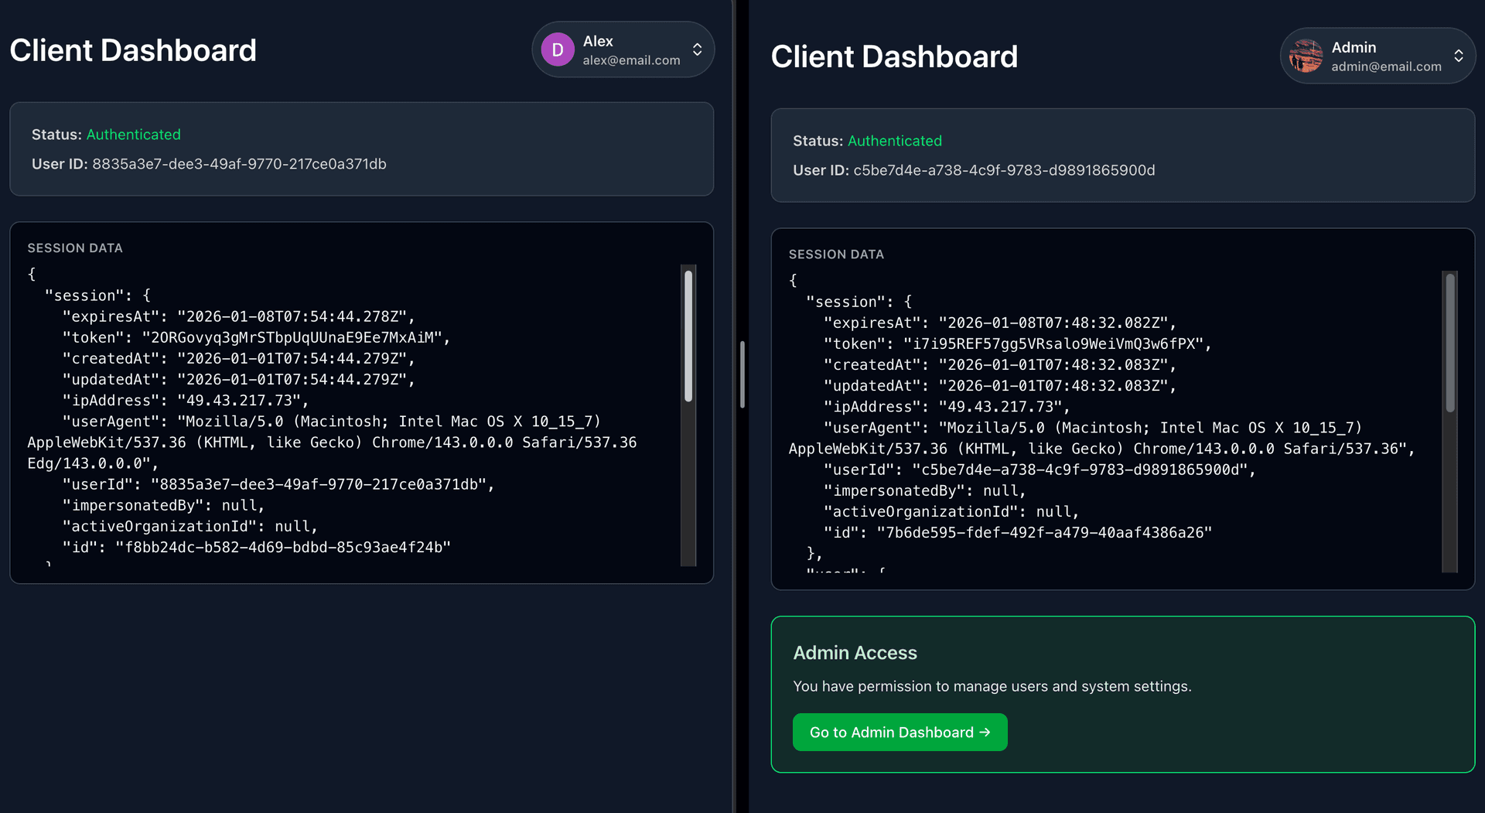
Task: Click the Admin profile picture avatar
Action: [1306, 56]
